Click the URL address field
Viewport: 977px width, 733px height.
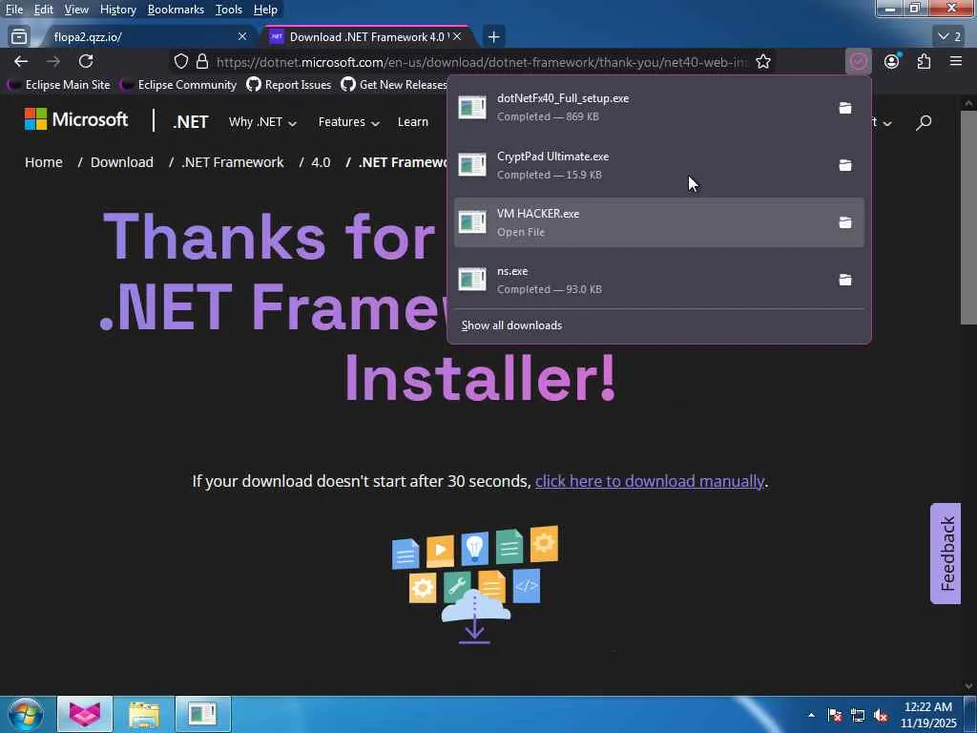coord(481,62)
